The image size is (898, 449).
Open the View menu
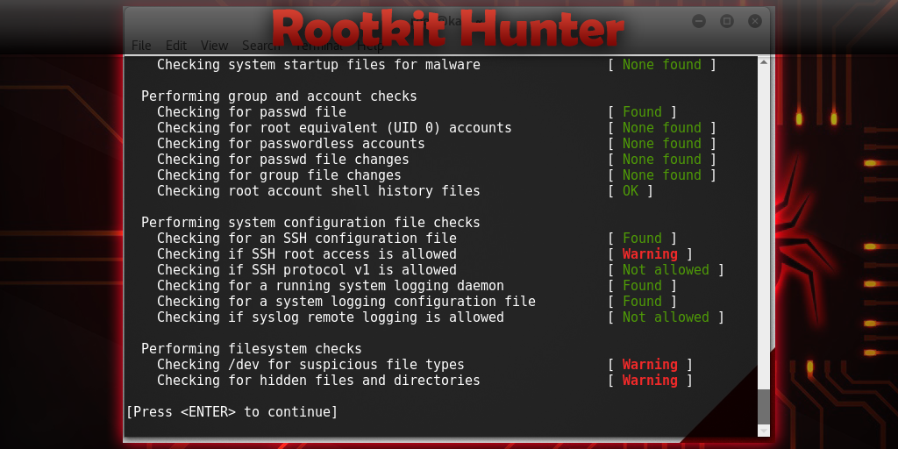point(214,46)
